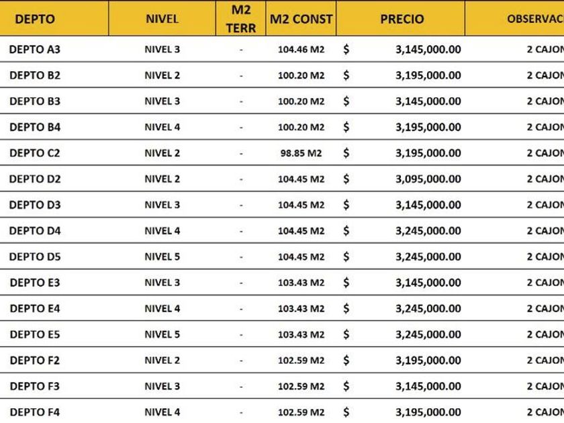Click NIVEL 5 in the DEPTO D5 row

(162, 256)
